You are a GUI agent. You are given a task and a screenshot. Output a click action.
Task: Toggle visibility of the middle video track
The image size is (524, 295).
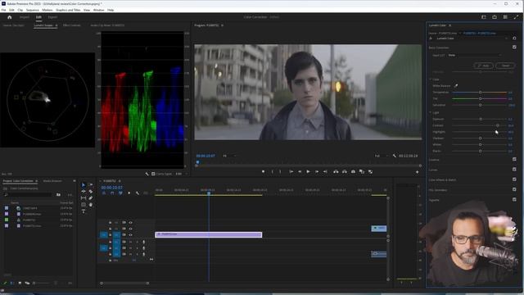(131, 229)
